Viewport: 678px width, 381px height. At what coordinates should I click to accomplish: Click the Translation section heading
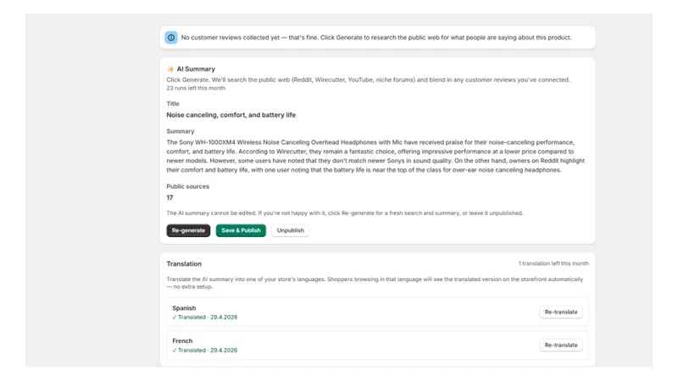click(184, 264)
